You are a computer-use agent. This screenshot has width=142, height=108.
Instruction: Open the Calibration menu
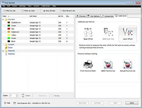(46, 6)
